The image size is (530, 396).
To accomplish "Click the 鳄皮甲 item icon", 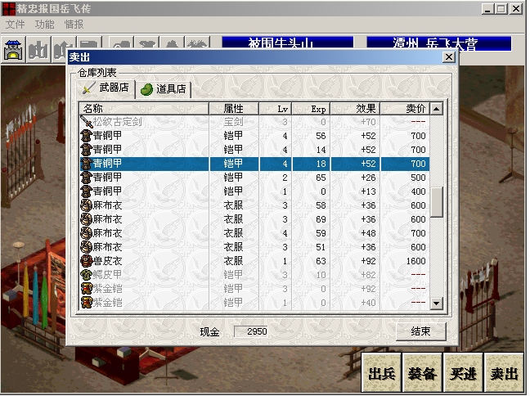I will pos(86,275).
